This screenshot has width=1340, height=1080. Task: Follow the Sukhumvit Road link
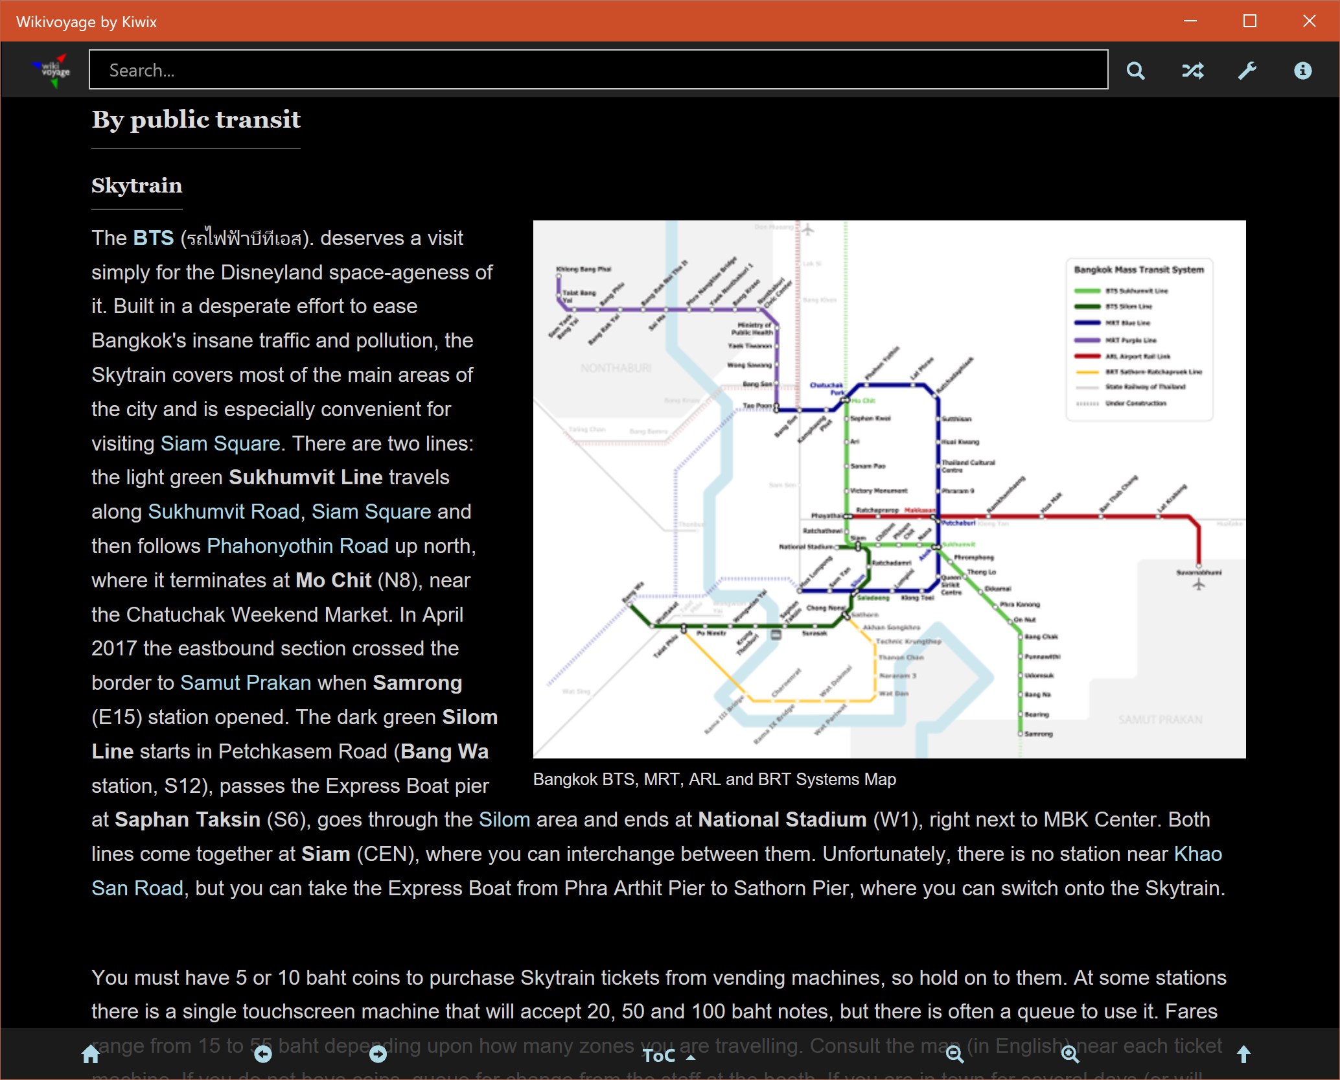pos(224,511)
